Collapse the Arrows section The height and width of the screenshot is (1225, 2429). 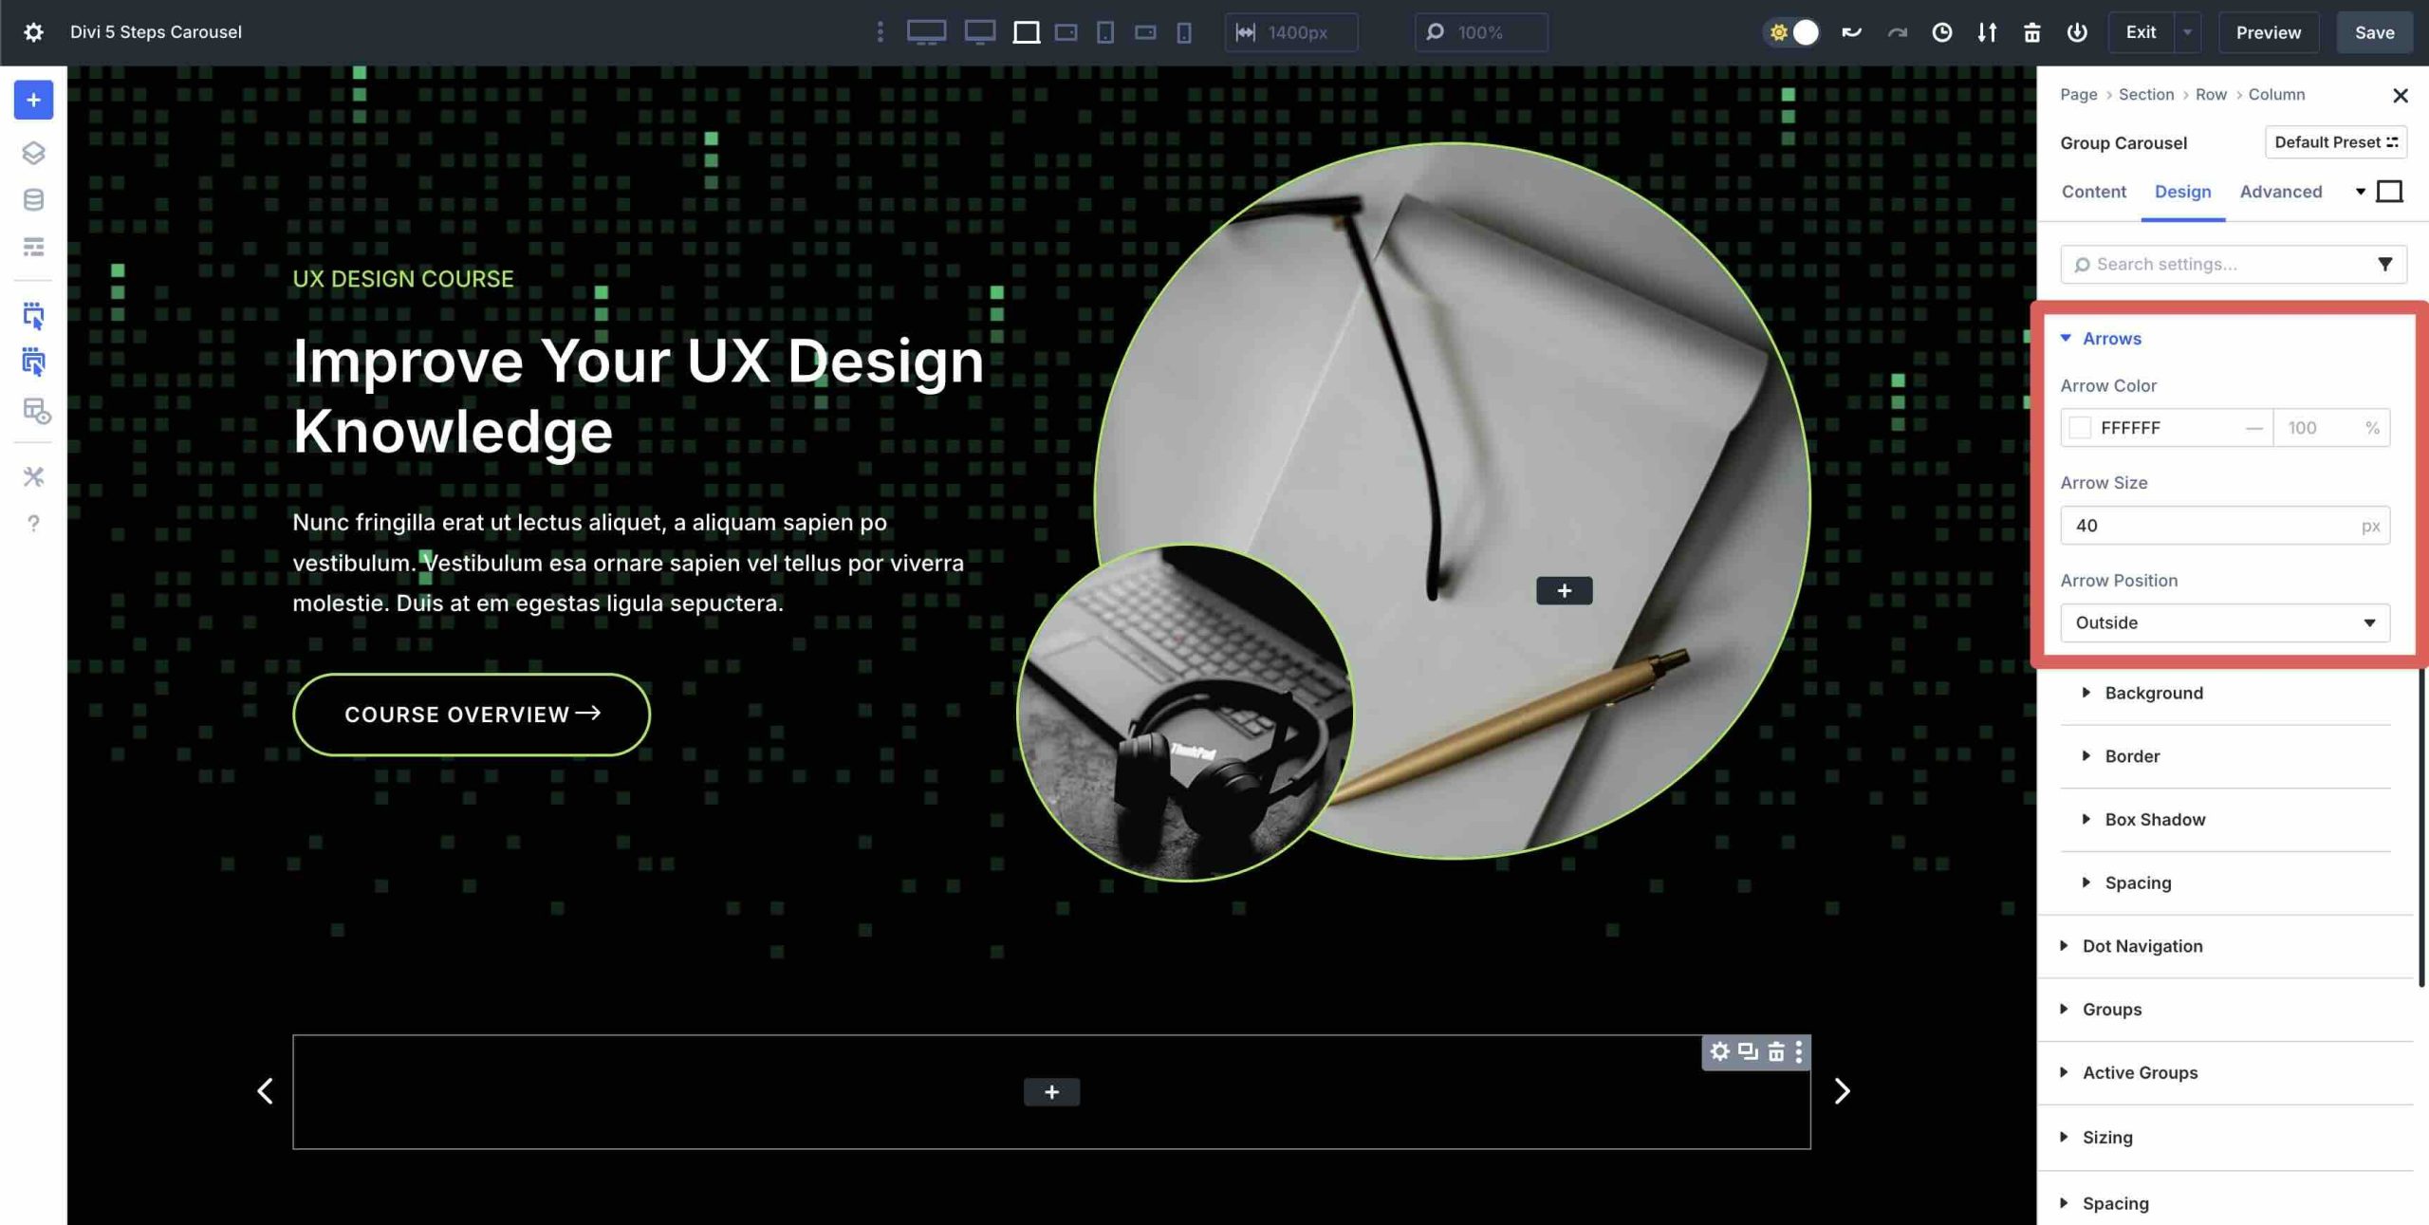point(2108,338)
